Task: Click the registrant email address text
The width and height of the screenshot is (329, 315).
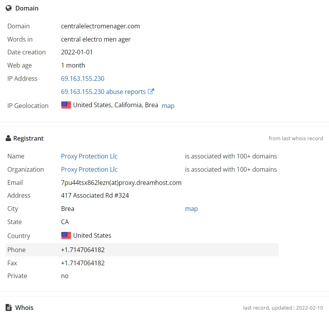Action: [x=121, y=183]
